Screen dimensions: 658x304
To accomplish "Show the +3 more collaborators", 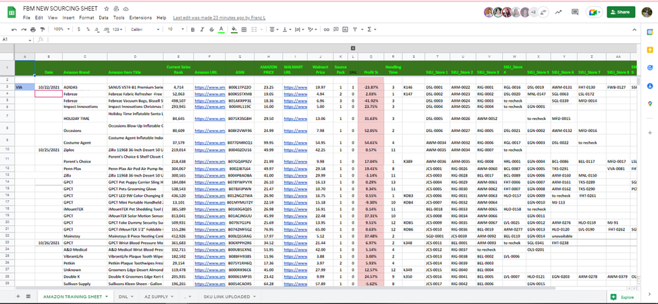I will click(533, 12).
